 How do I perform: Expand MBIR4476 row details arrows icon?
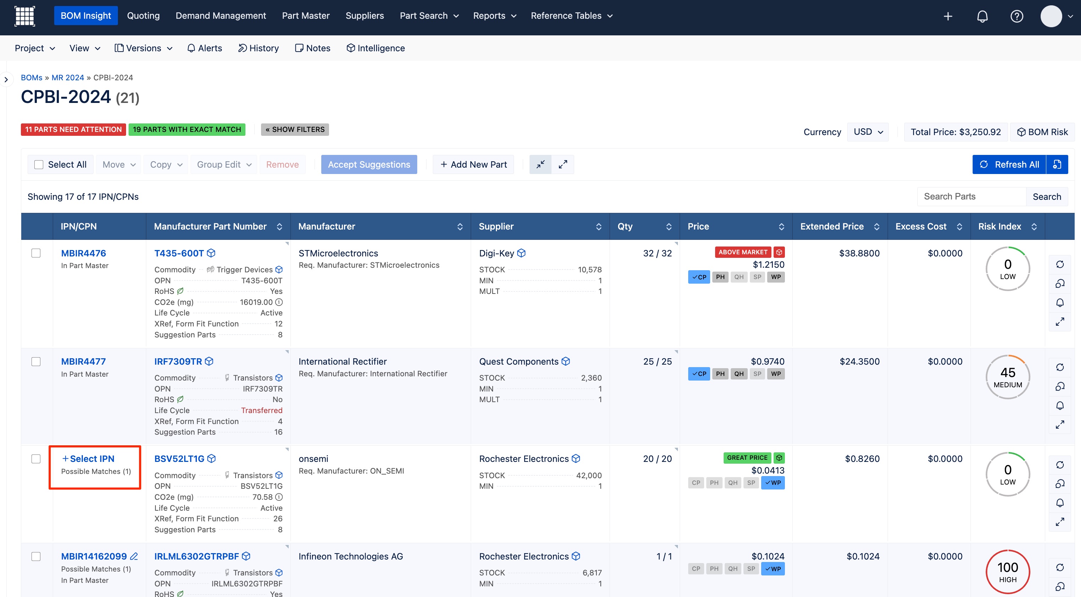1060,322
